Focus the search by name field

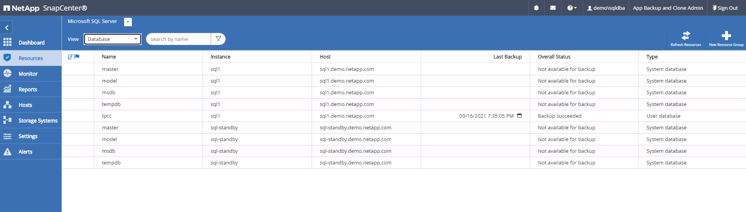pos(178,39)
